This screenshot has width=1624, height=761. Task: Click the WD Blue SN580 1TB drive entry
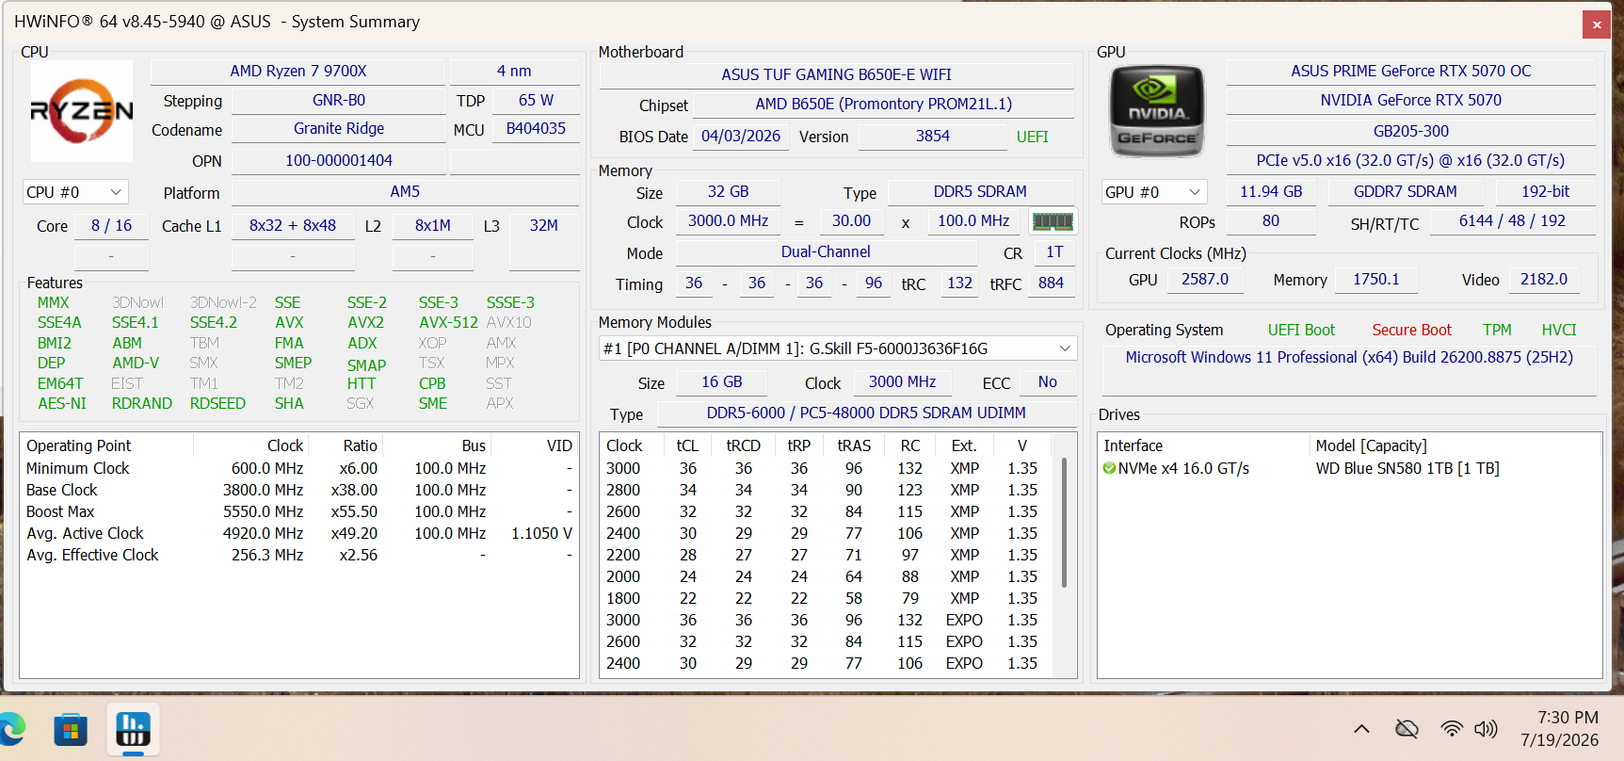tap(1407, 468)
